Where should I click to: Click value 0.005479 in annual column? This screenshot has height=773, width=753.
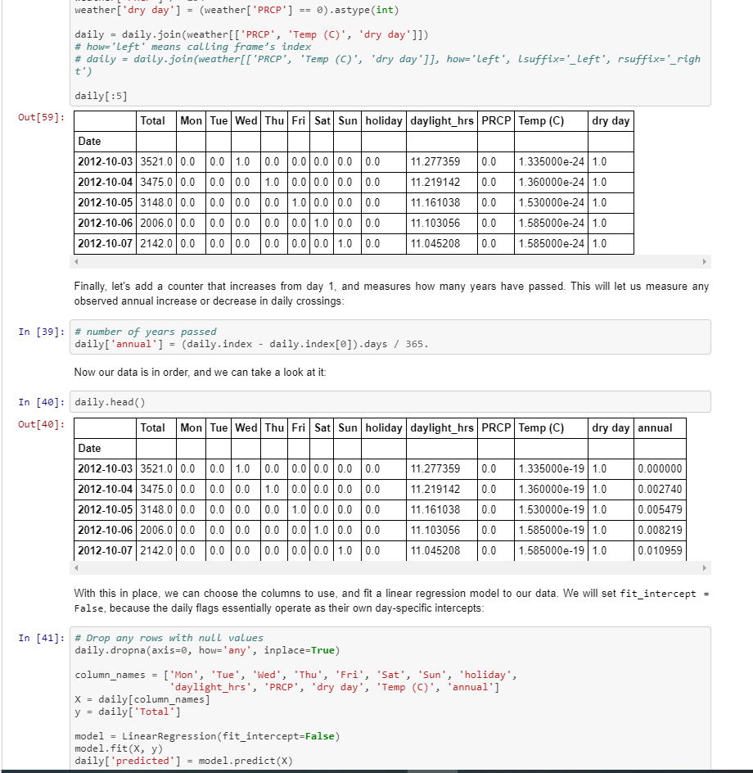pyautogui.click(x=660, y=510)
